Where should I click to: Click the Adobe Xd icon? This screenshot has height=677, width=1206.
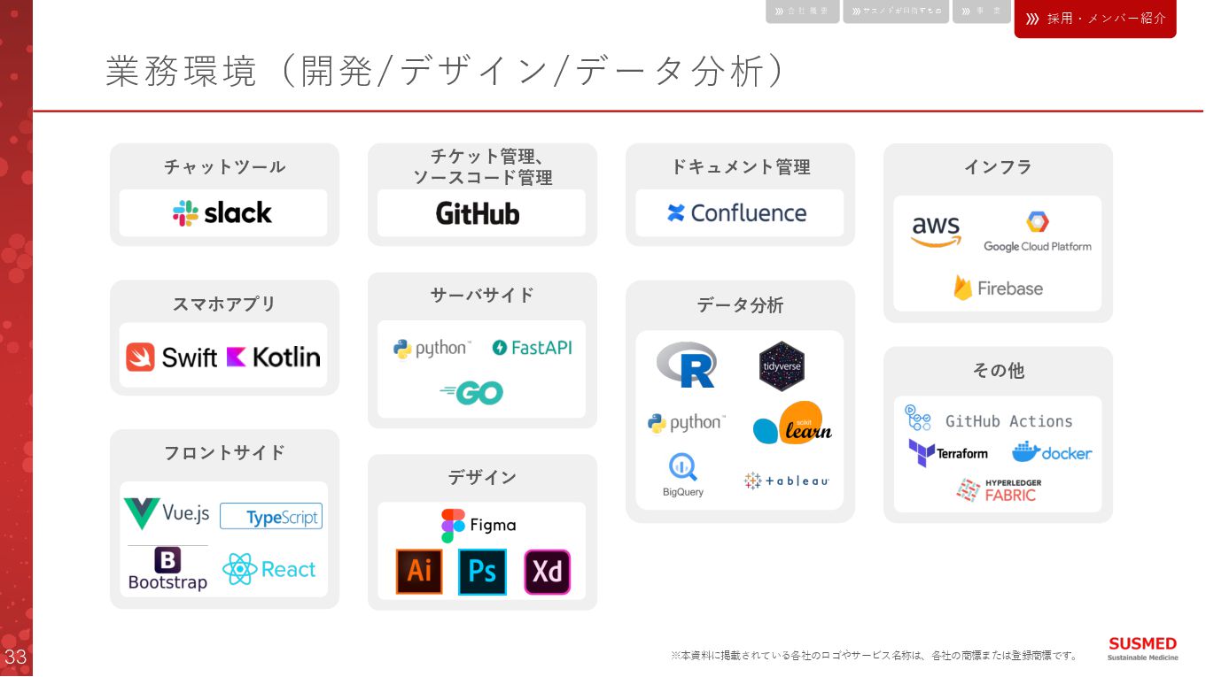548,572
